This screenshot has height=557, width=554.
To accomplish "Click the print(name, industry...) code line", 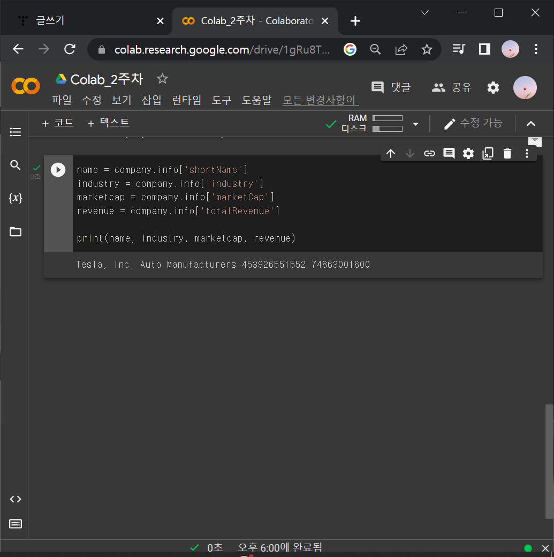I will (186, 238).
